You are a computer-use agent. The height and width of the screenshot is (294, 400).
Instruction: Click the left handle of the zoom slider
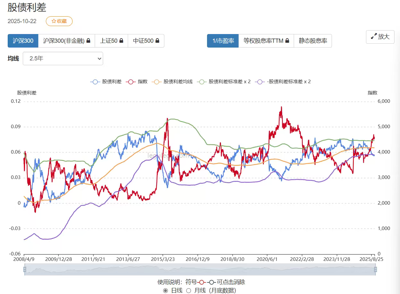click(x=24, y=270)
